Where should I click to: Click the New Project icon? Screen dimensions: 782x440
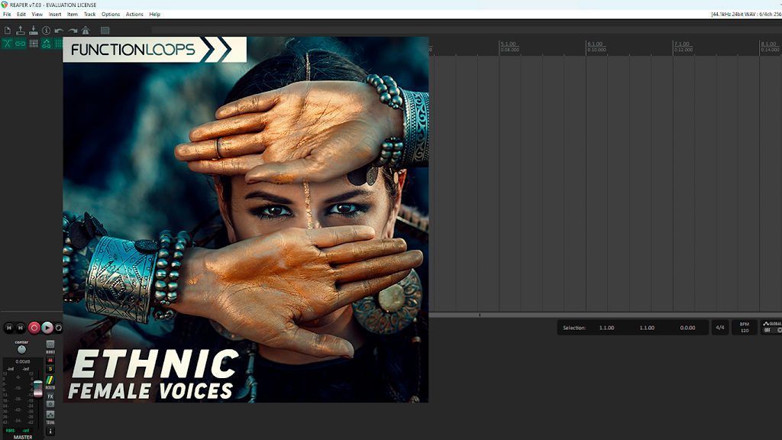(8, 31)
